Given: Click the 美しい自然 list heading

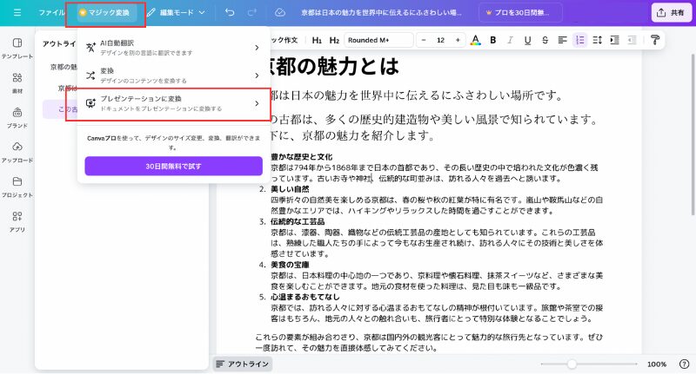Looking at the screenshot, I should pos(290,189).
